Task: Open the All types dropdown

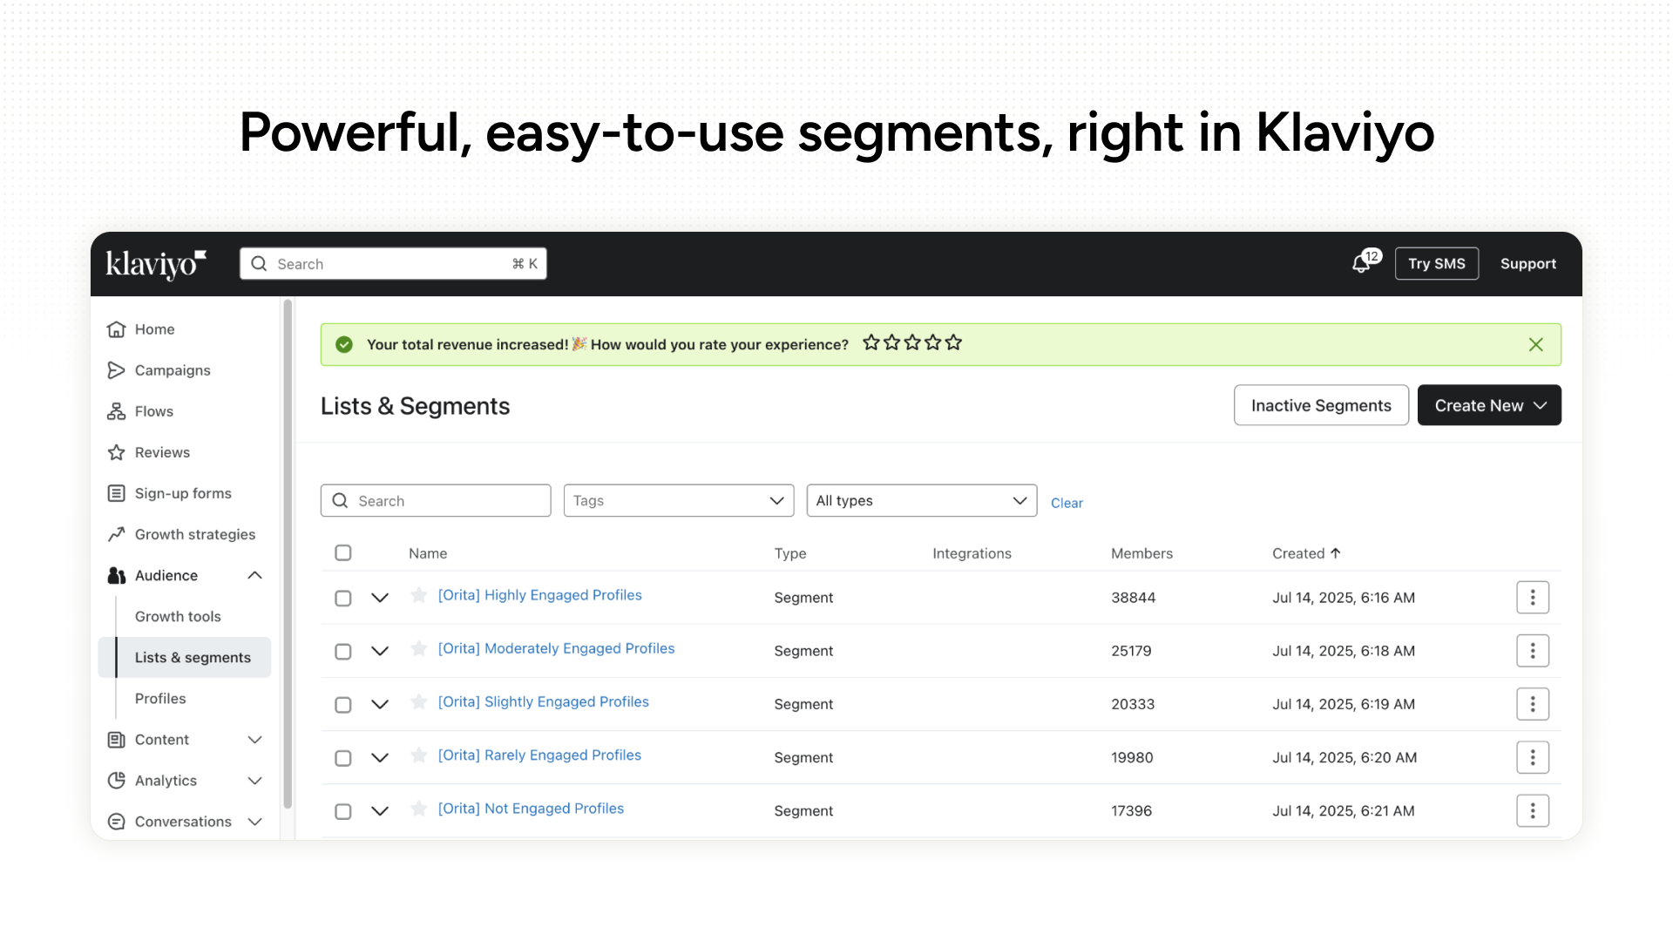Action: pos(921,500)
